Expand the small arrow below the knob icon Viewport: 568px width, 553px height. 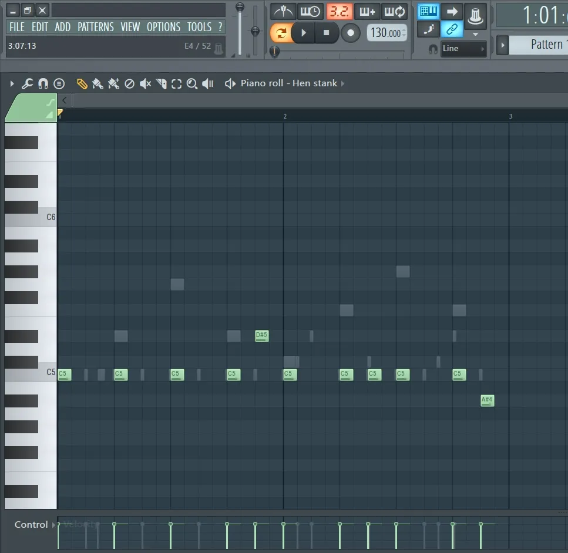pyautogui.click(x=476, y=35)
